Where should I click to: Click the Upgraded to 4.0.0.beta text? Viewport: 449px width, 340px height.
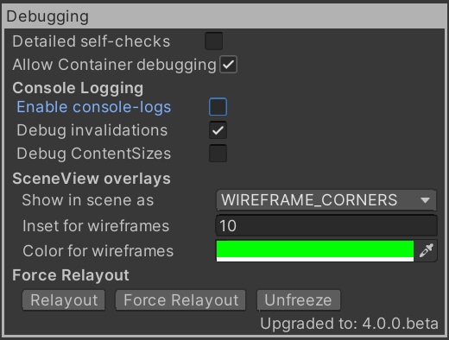349,324
